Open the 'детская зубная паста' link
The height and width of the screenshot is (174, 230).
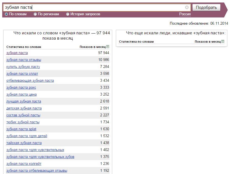(24, 108)
